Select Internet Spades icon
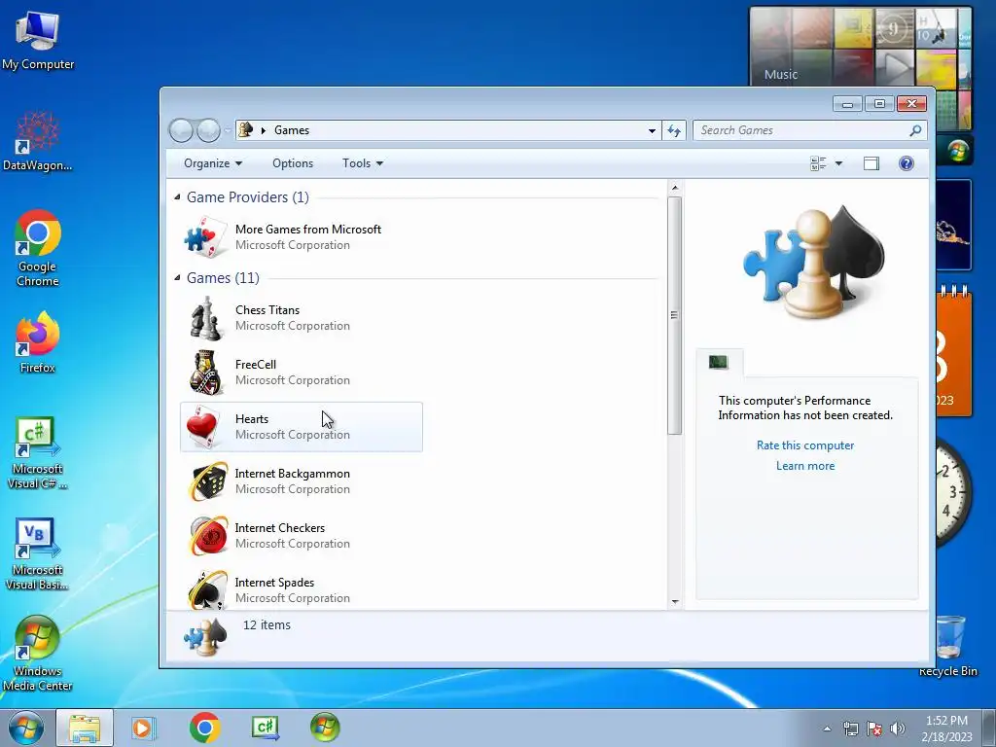Image resolution: width=996 pixels, height=747 pixels. click(x=208, y=589)
